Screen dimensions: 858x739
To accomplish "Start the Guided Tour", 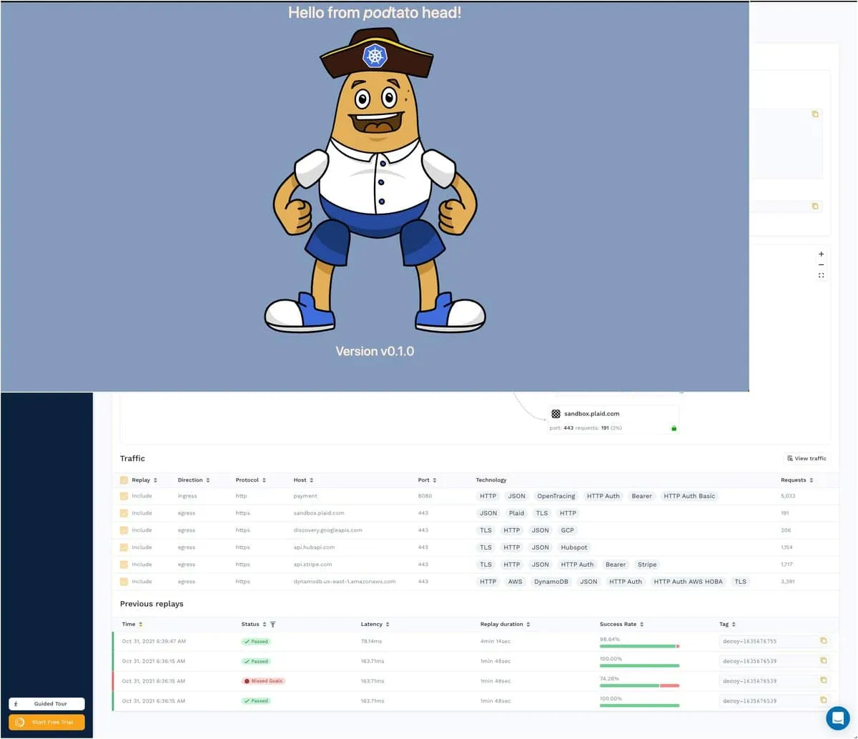I will (x=46, y=703).
